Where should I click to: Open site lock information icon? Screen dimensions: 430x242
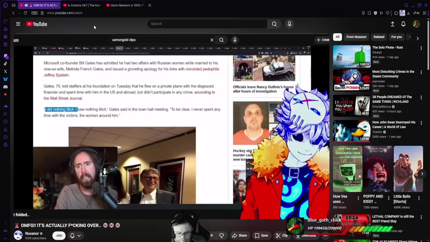[42, 13]
